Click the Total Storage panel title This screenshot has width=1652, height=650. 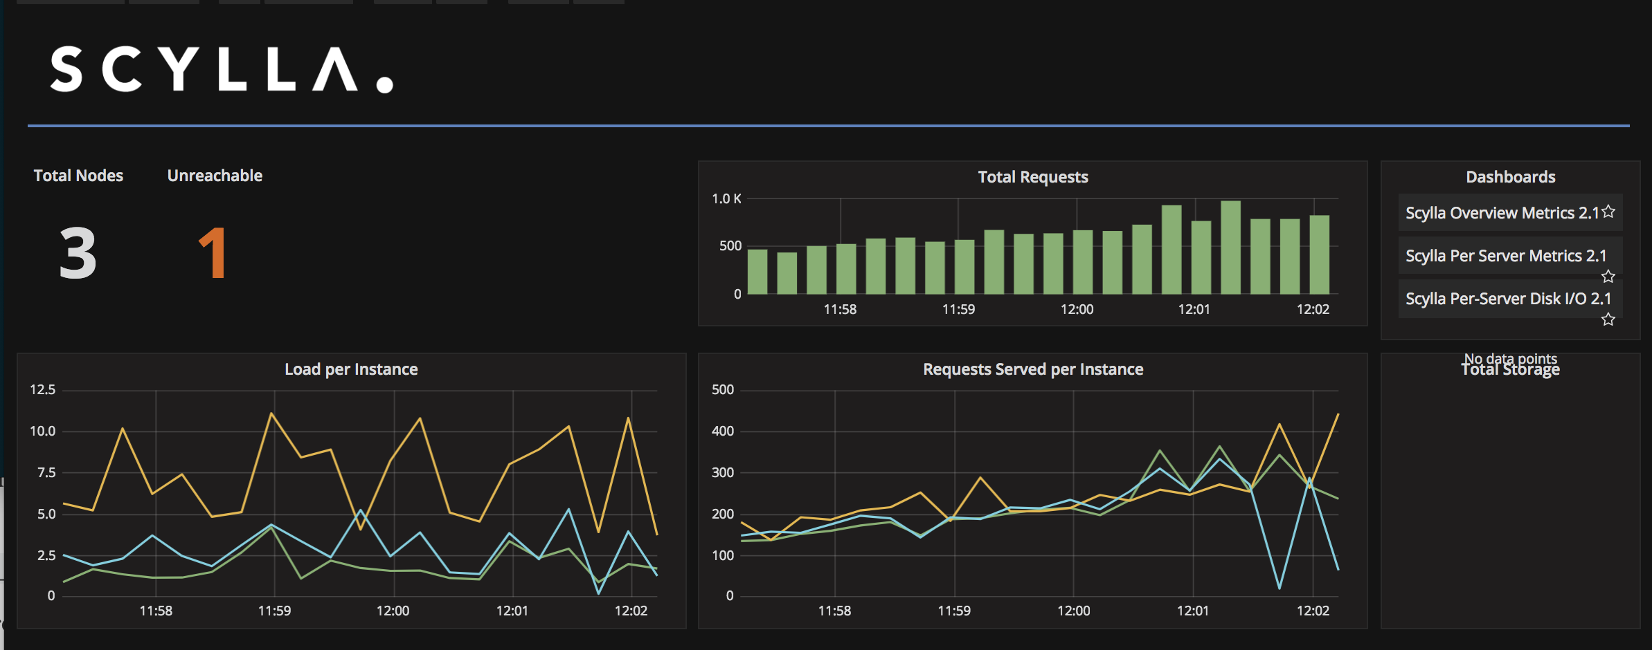point(1510,371)
